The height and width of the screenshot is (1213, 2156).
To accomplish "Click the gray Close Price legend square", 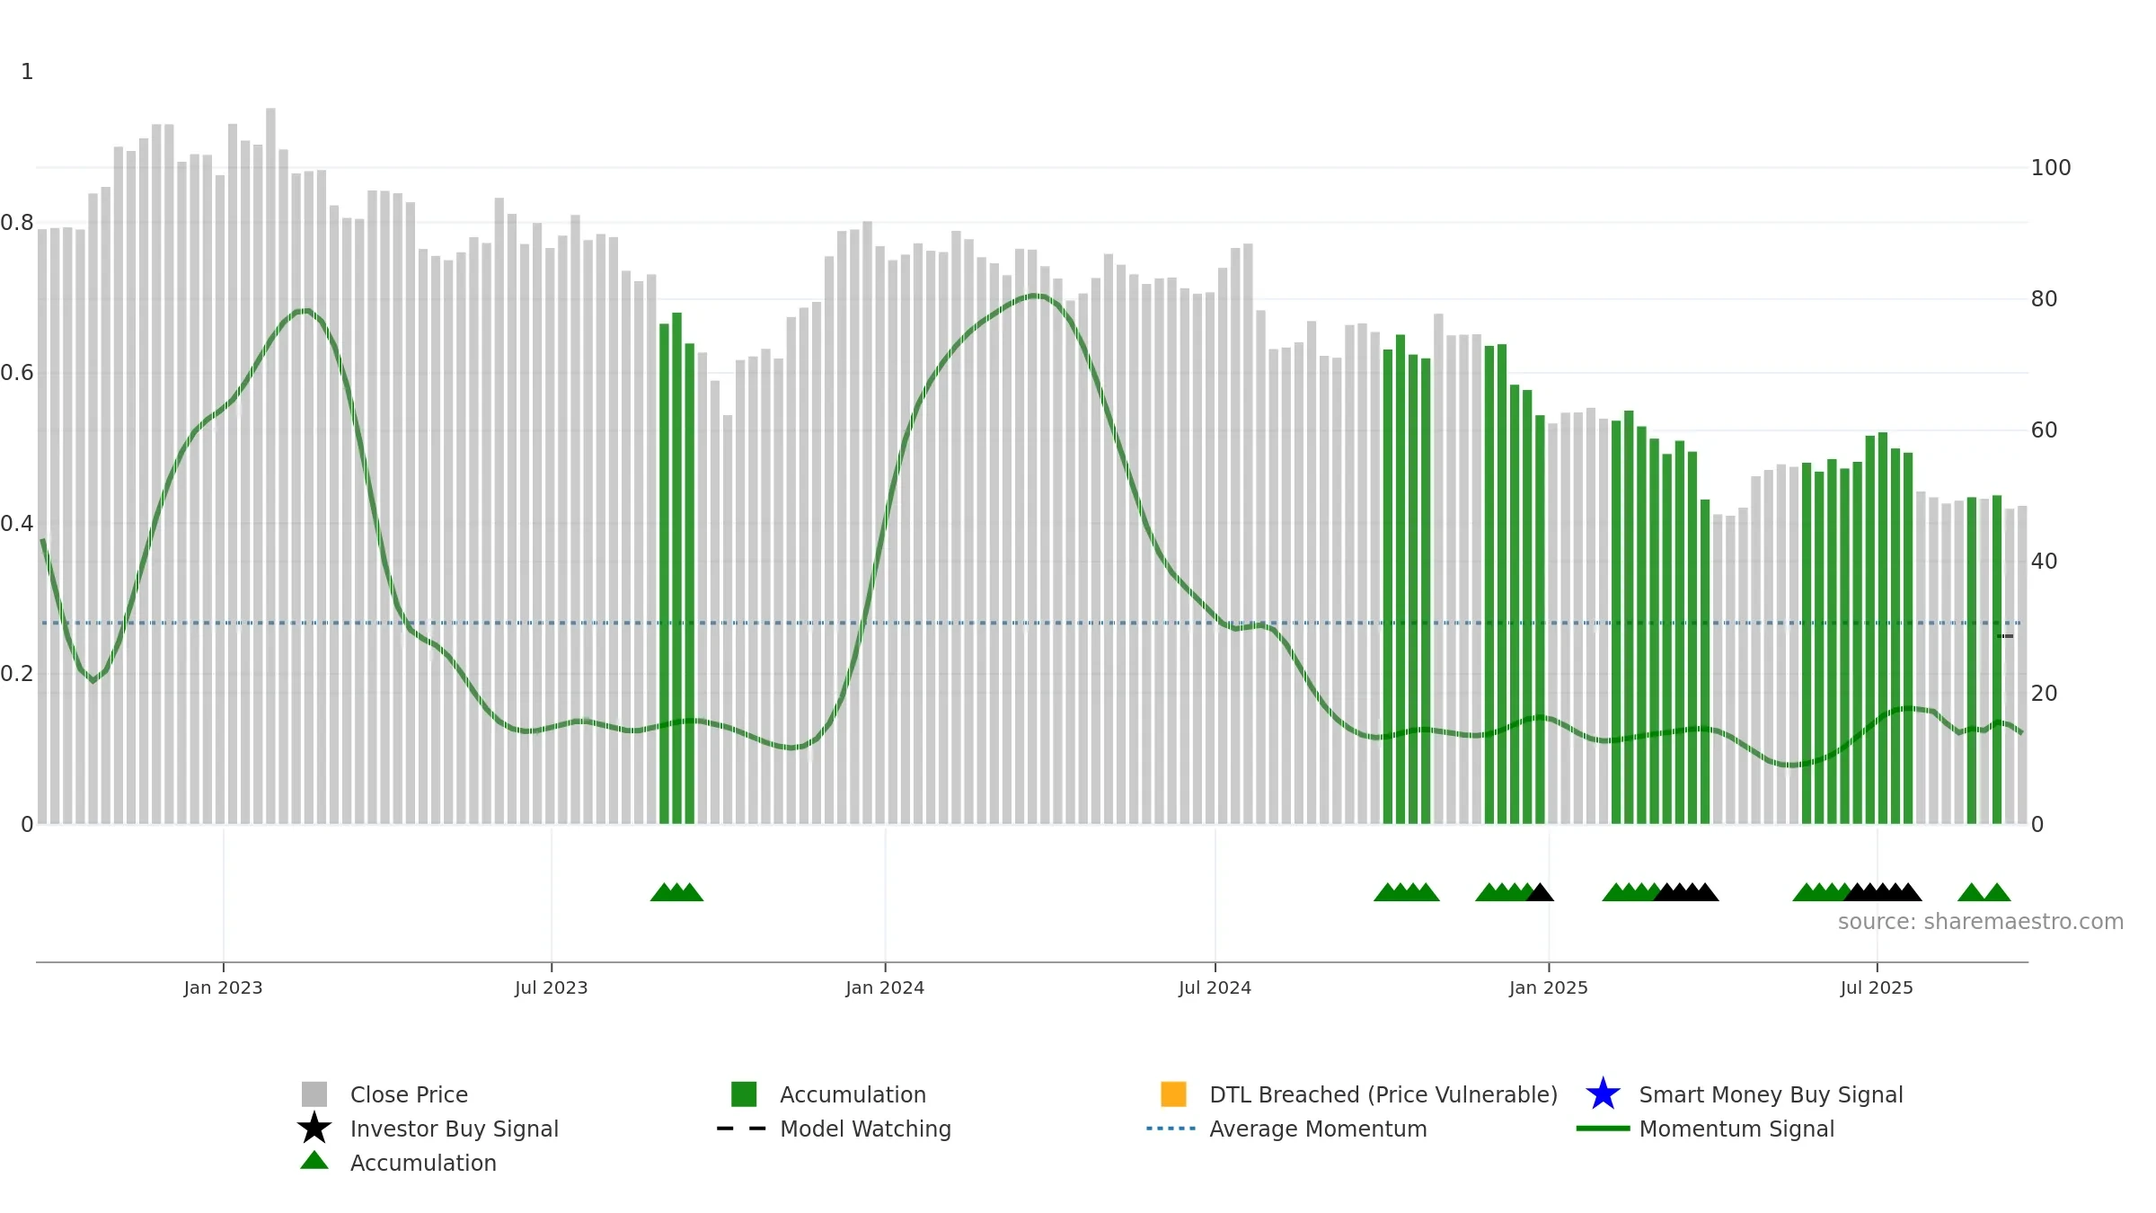I will (314, 1094).
